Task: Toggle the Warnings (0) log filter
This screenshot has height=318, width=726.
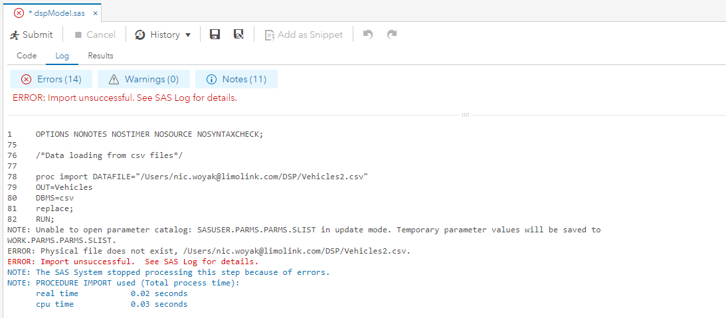Action: (x=143, y=79)
